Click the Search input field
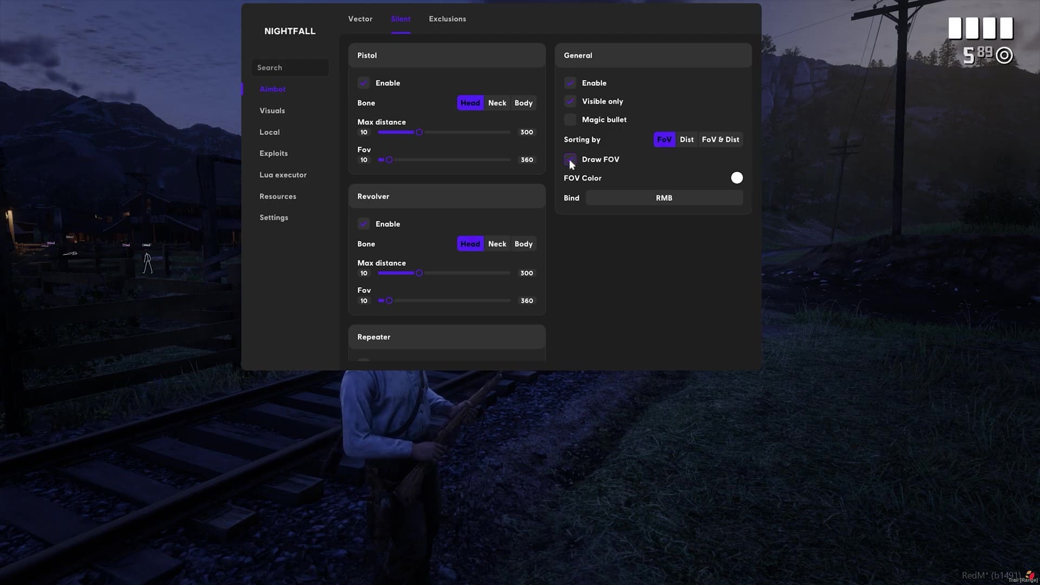1040x585 pixels. [290, 68]
